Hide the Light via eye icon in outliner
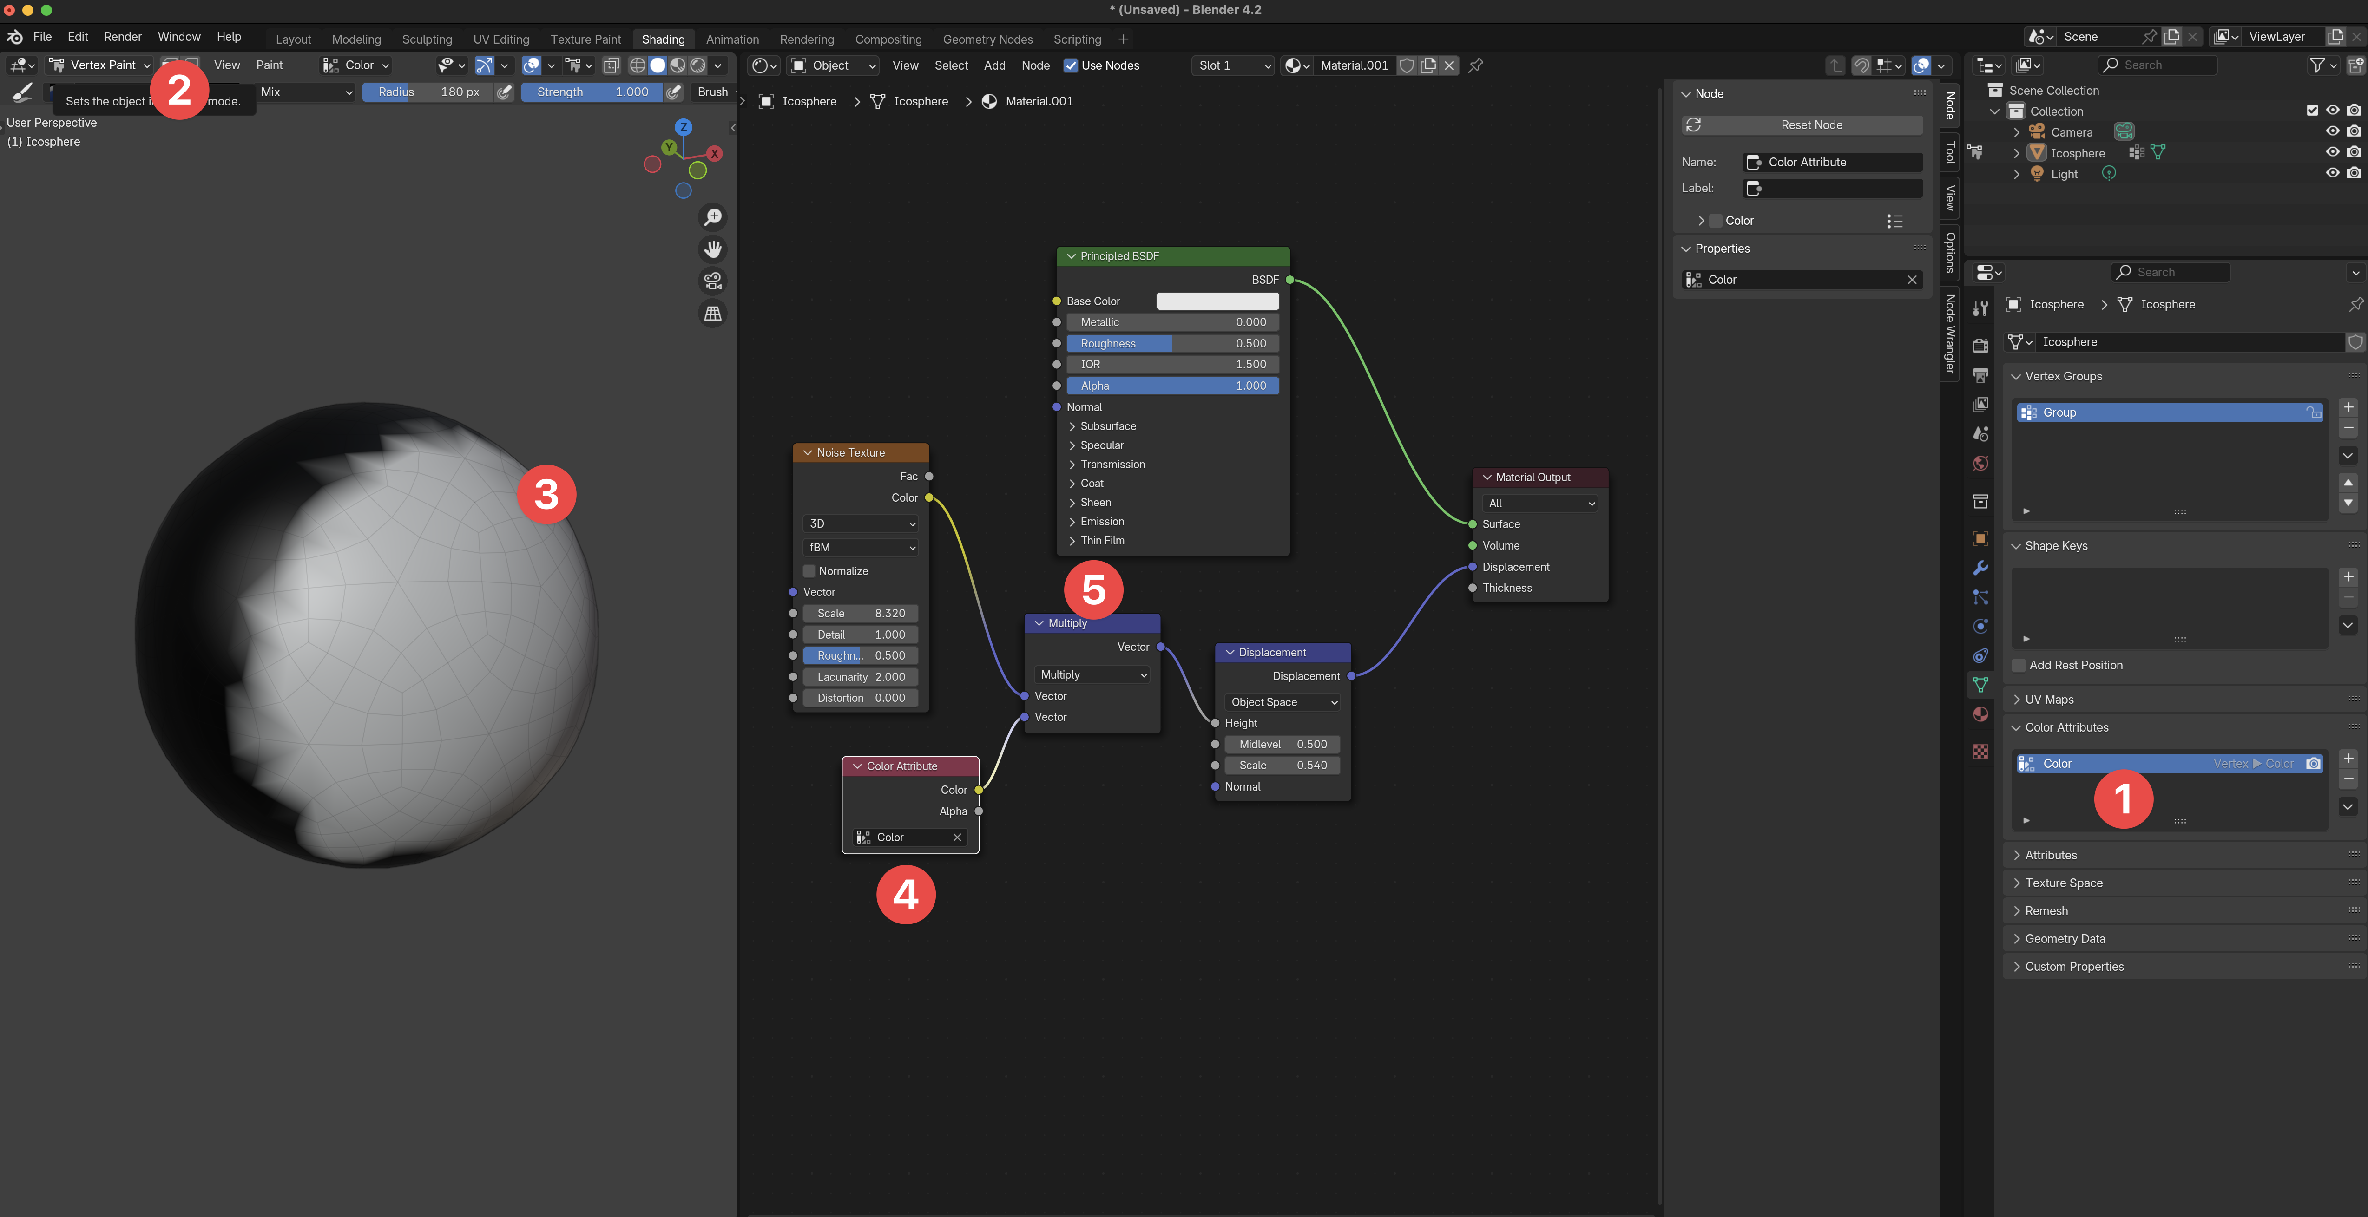2368x1217 pixels. tap(2332, 173)
